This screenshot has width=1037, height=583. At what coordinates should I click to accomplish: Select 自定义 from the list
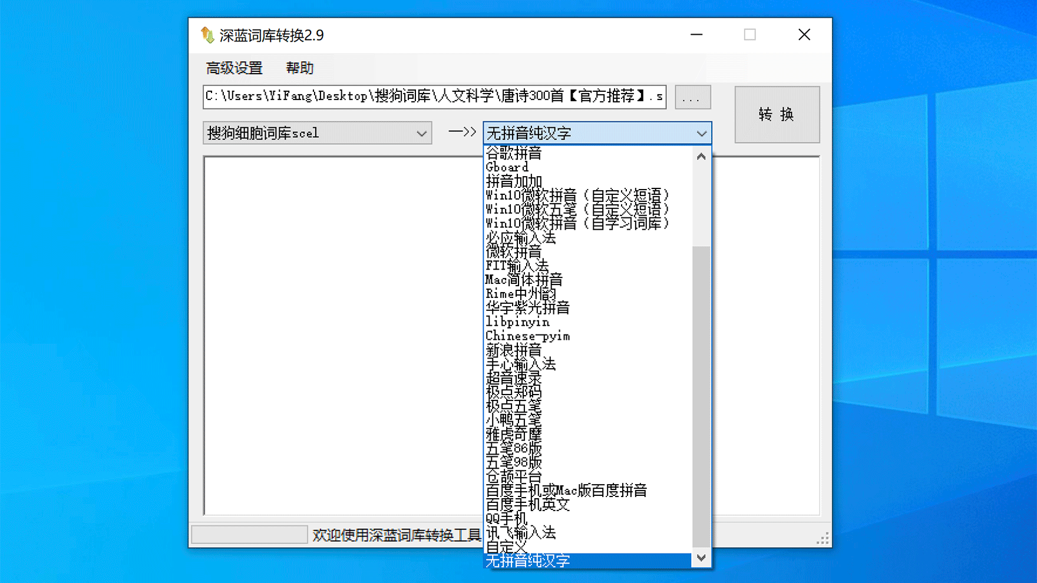pyautogui.click(x=587, y=547)
